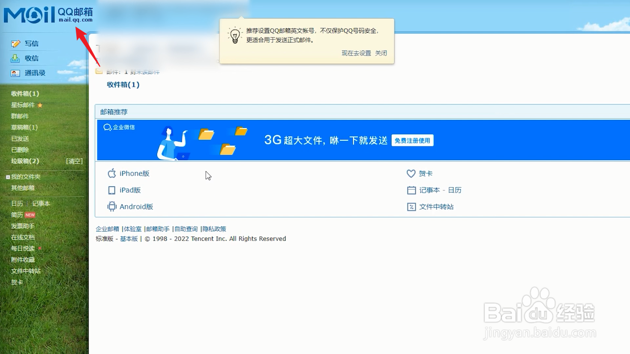Open 群邮件 group mail folder
The width and height of the screenshot is (630, 354).
coord(20,116)
